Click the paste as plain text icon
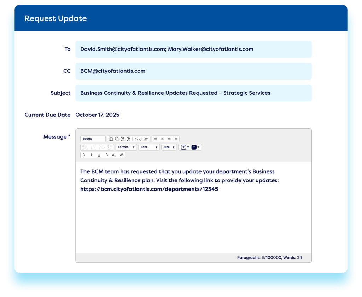Screen dimensions: 362x297 128,139
